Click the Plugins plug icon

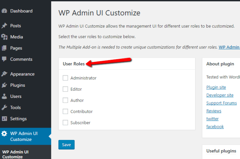pyautogui.click(x=4, y=85)
